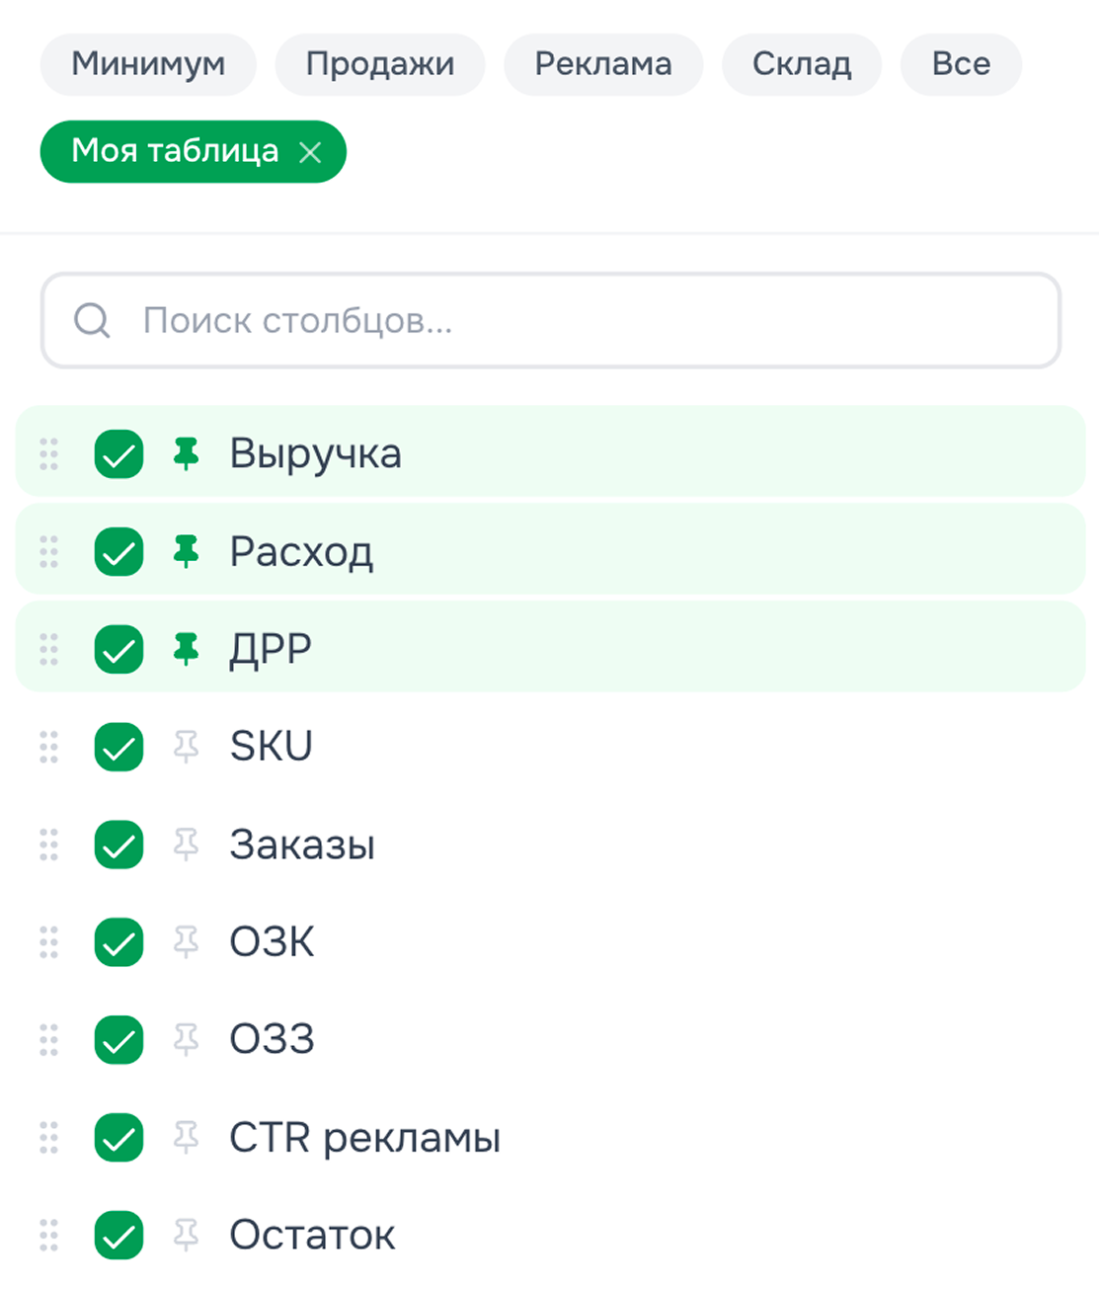This screenshot has height=1290, width=1102.
Task: Click the drag handle beside ОЗК
Action: (x=48, y=942)
